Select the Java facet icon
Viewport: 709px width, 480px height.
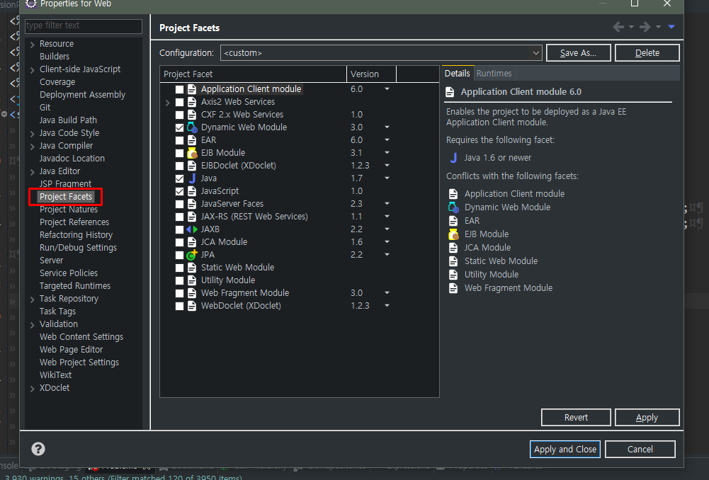[192, 178]
